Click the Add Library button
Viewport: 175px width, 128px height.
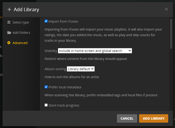(x=153, y=118)
